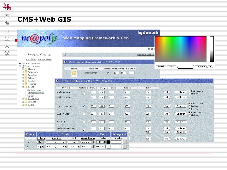Click the tydac.ch logo text
The width and height of the screenshot is (227, 170).
point(148,33)
